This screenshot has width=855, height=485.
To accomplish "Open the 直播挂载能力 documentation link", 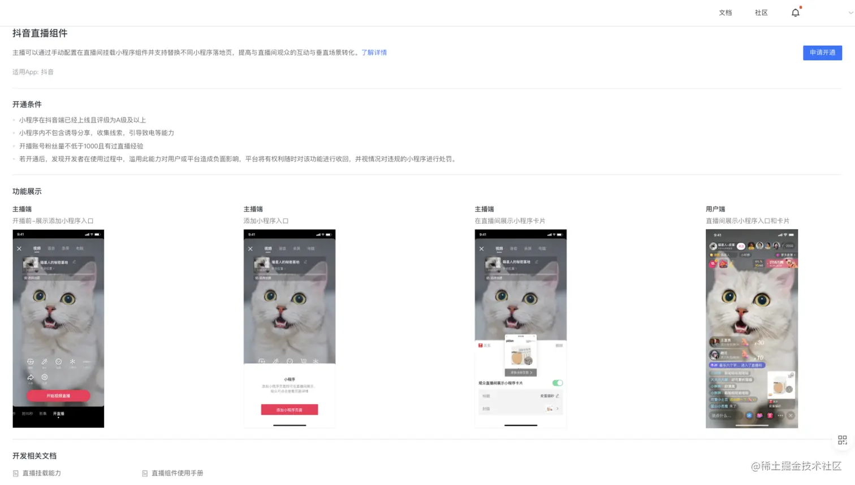I will (x=41, y=473).
